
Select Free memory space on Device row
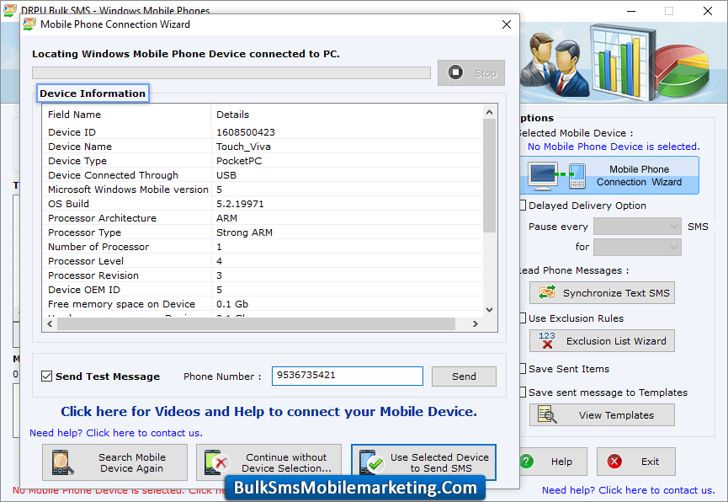(263, 304)
